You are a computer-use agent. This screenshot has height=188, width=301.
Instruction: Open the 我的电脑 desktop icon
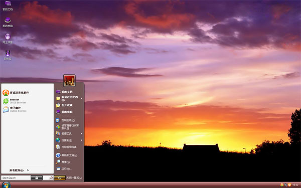pos(8,22)
